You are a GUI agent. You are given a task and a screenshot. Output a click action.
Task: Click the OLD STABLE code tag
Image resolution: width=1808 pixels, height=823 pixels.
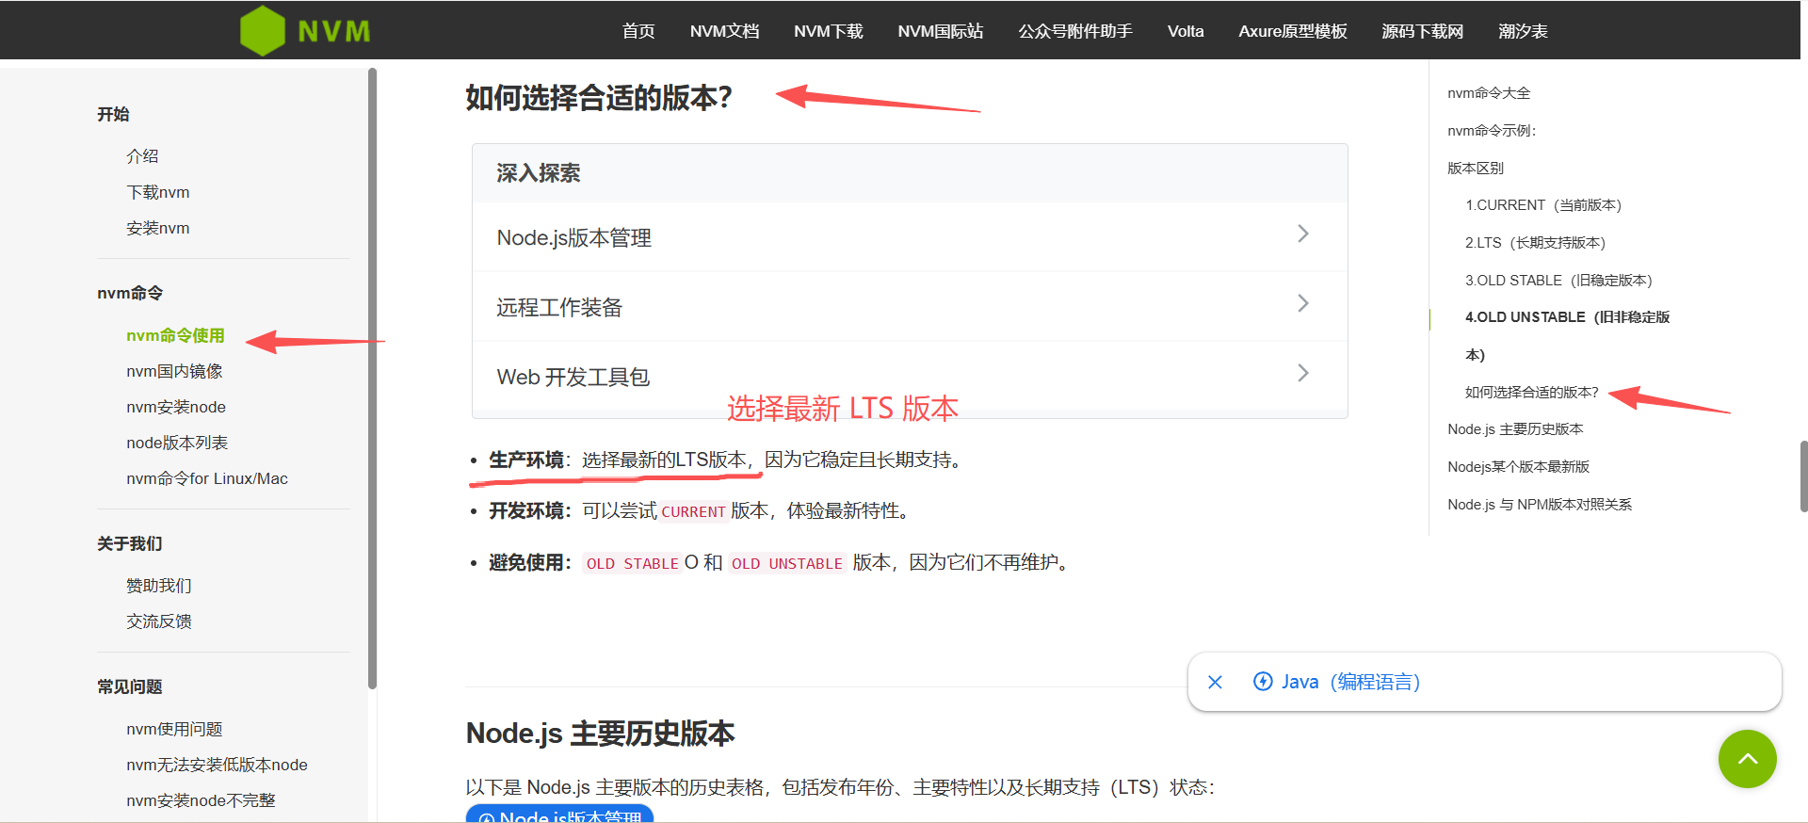click(632, 563)
